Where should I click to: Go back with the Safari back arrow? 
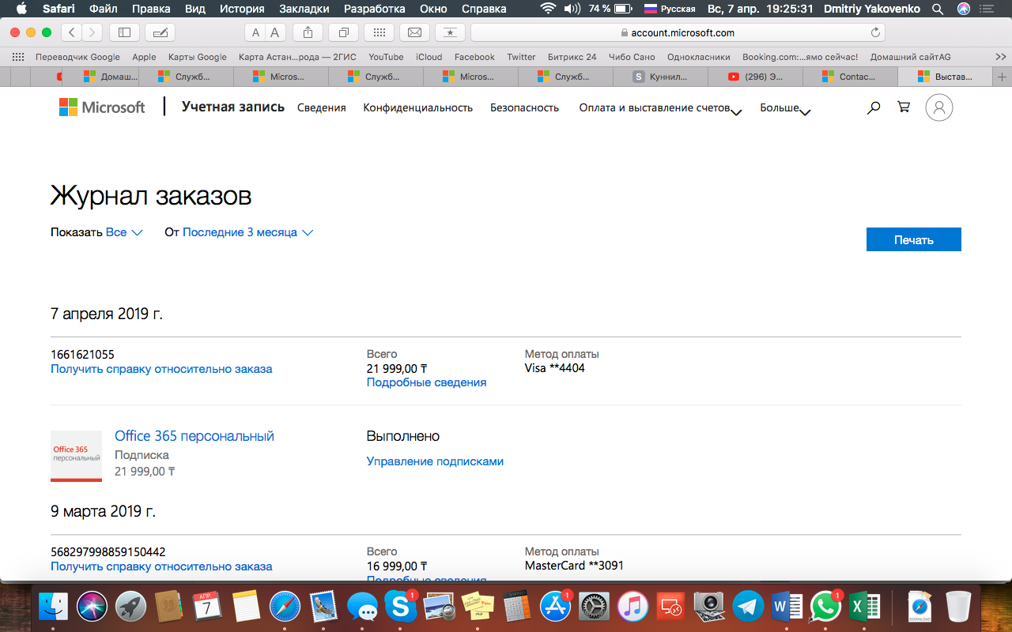(72, 32)
